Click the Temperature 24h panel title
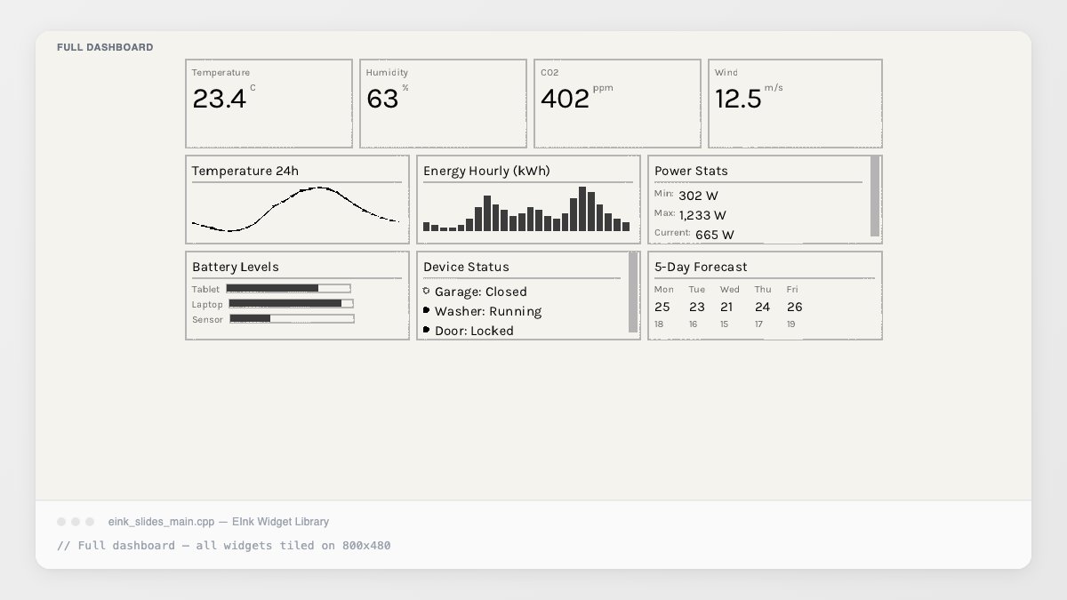 (x=245, y=171)
